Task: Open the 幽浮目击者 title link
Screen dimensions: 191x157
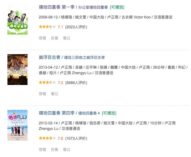Action: tap(49, 57)
